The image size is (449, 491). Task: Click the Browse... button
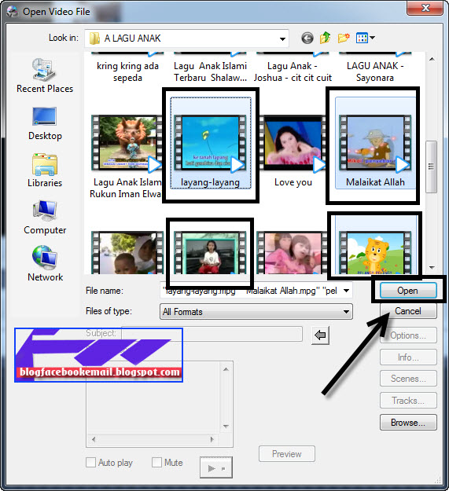[408, 423]
